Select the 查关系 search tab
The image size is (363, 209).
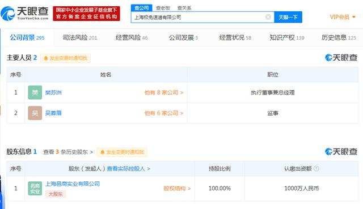[184, 8]
